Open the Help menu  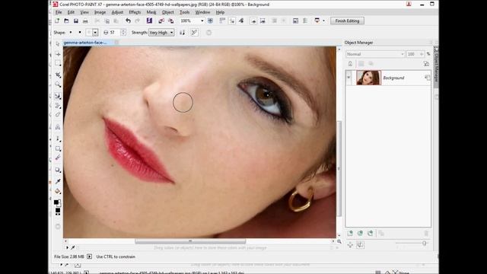[220, 12]
